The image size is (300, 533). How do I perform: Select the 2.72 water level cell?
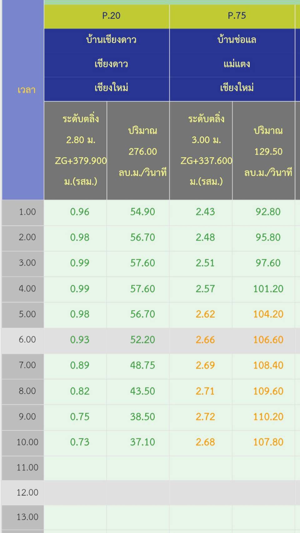(205, 416)
